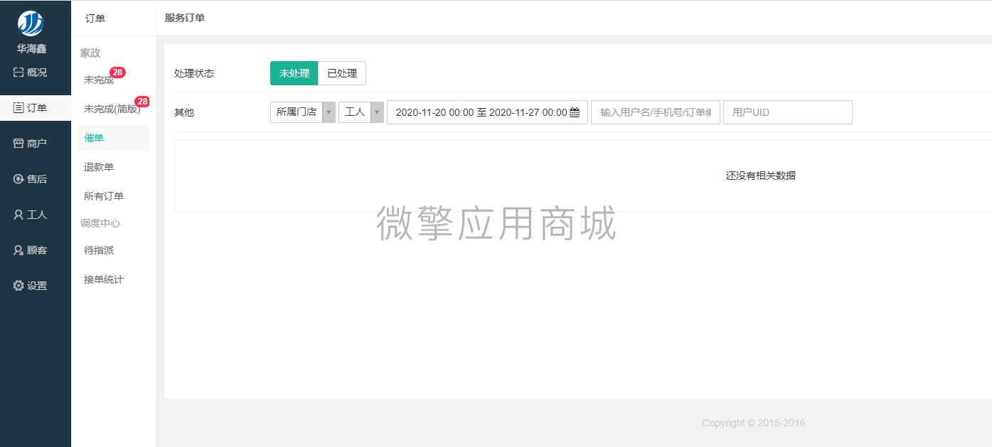992x447 pixels.
Task: Open 所有订单 menu item
Action: 104,196
